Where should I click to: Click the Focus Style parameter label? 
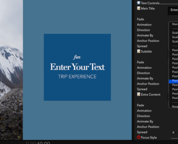(149, 137)
